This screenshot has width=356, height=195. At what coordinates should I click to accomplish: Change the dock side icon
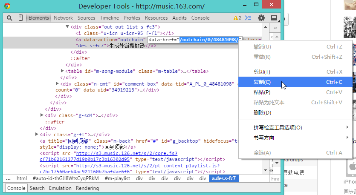pos(274,18)
